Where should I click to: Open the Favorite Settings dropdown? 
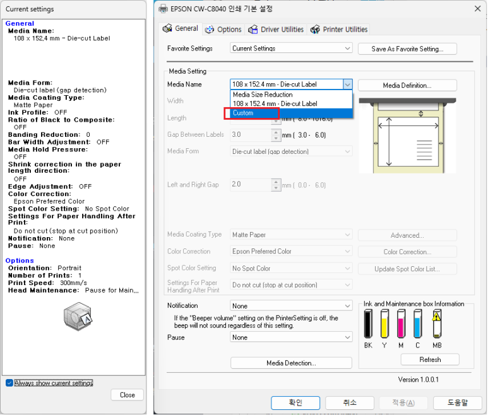pos(291,49)
